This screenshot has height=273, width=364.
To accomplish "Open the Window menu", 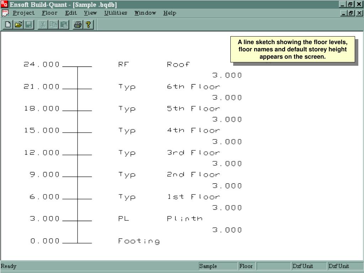I will (x=145, y=13).
